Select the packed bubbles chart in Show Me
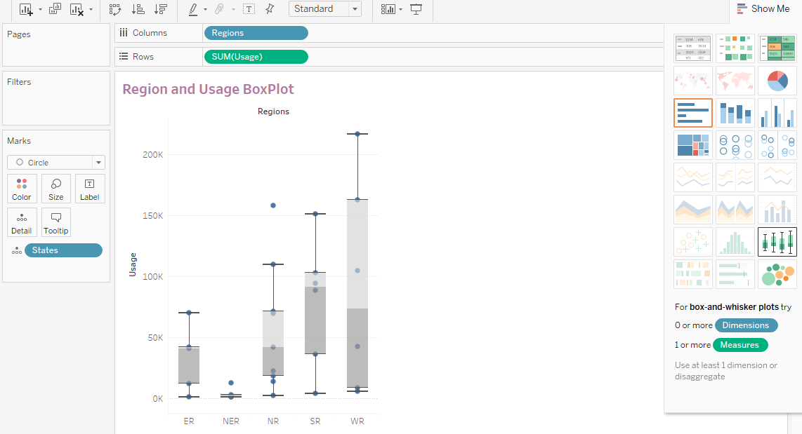This screenshot has height=434, width=802. point(777,274)
